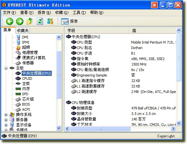Click the laptop icon beside 便携式计算机
The image size is (187, 144).
(x=18, y=57)
